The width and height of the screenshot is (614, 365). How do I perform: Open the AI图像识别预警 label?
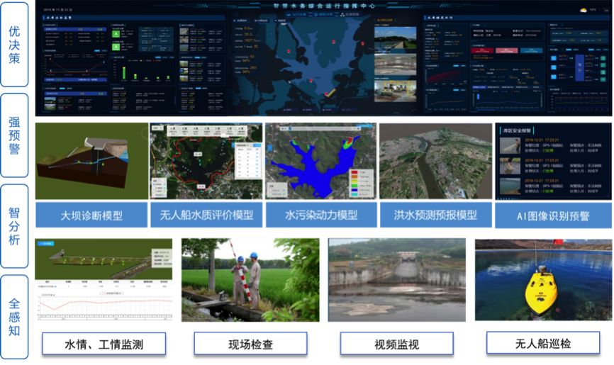click(553, 215)
